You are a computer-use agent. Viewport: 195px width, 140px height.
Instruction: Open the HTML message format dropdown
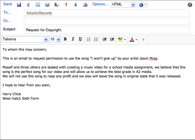pyautogui.click(x=123, y=5)
